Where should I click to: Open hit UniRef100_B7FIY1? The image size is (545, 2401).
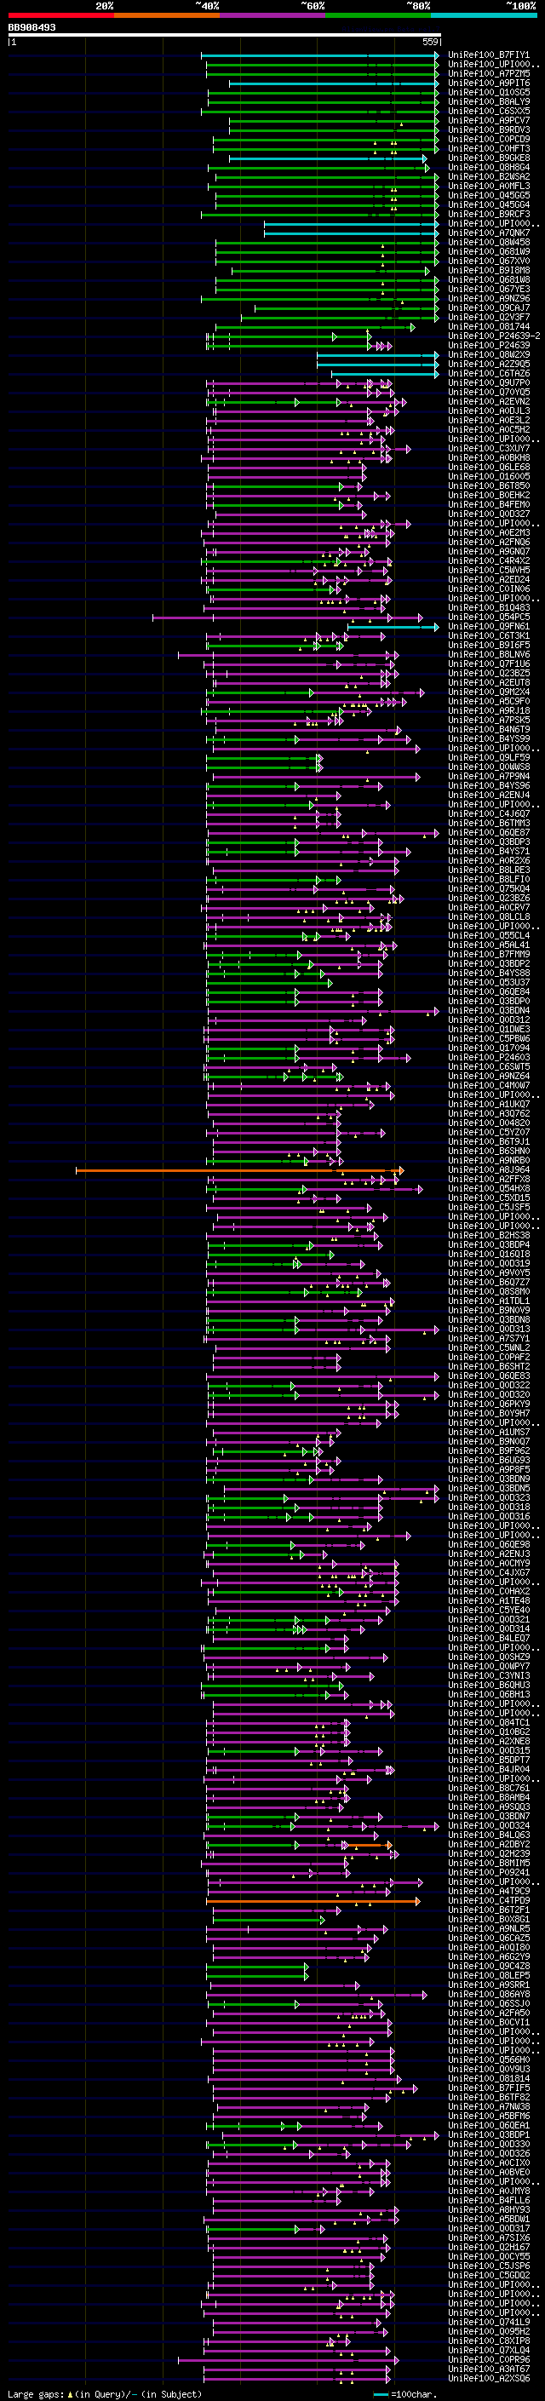(488, 55)
